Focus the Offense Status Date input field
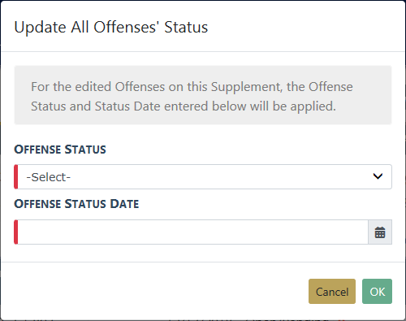The height and width of the screenshot is (321, 406). 192,232
